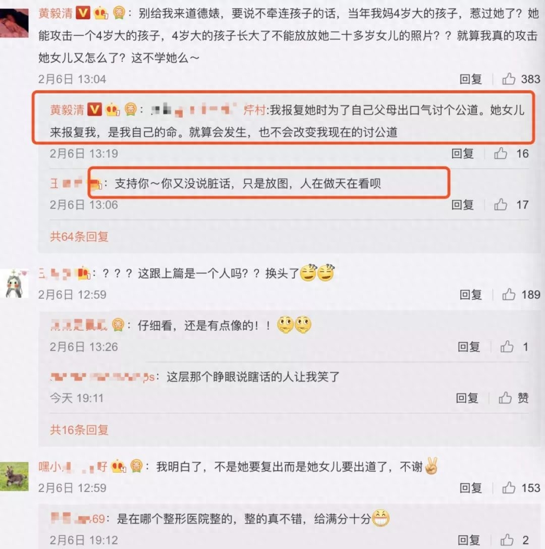Viewport: 545px width, 549px height.
Task: Reply to today's 19:11 comment
Action: click(x=467, y=398)
